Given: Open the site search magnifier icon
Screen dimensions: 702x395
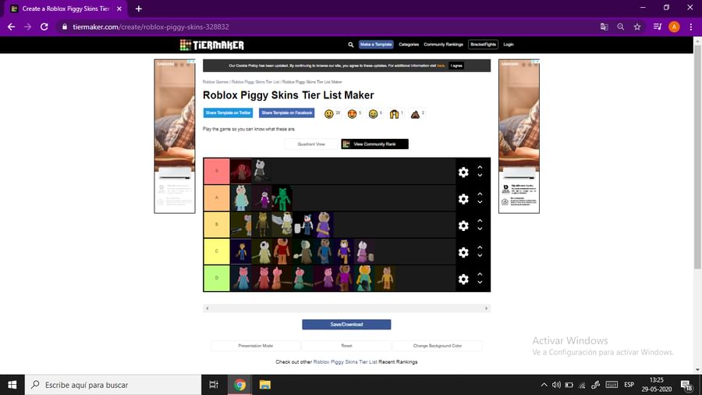Looking at the screenshot, I should pos(350,44).
